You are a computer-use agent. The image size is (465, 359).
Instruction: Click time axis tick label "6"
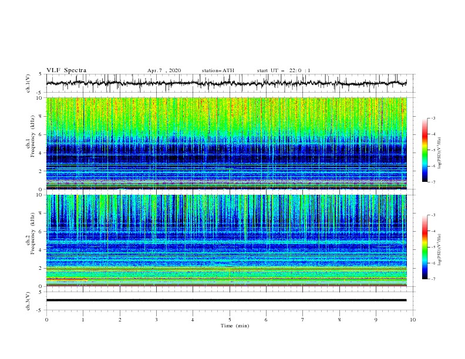point(266,320)
